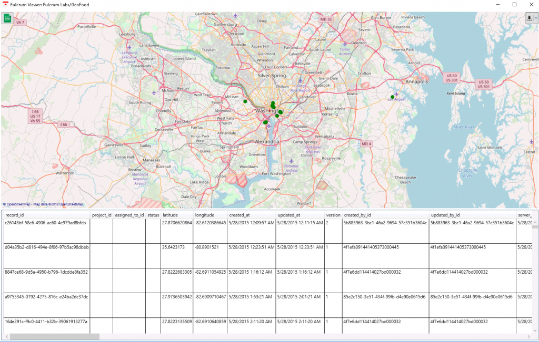Screen dimensions: 539x342
Task: Click the created_by_id column header
Action: [385, 215]
